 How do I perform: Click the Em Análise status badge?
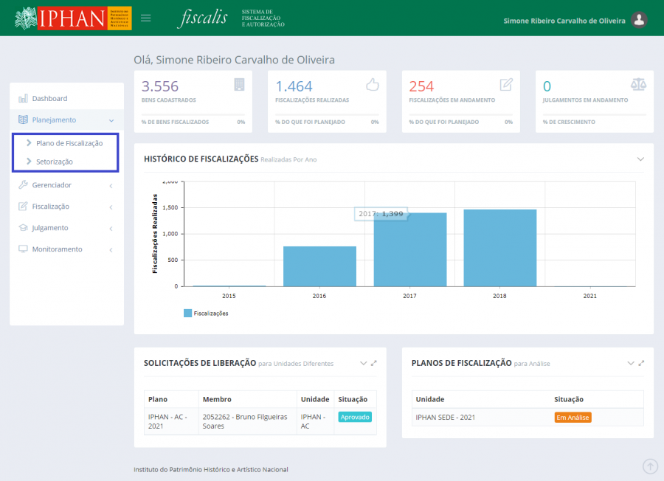(573, 418)
